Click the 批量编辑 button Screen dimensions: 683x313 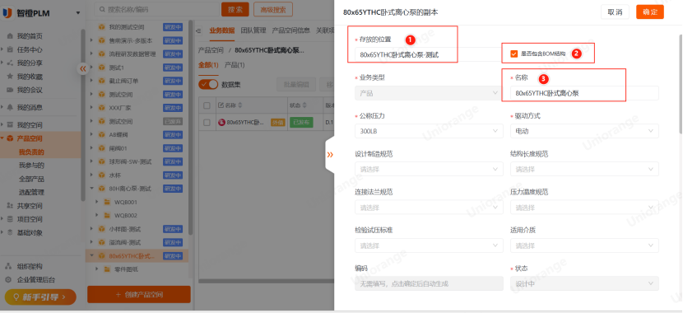pos(296,85)
